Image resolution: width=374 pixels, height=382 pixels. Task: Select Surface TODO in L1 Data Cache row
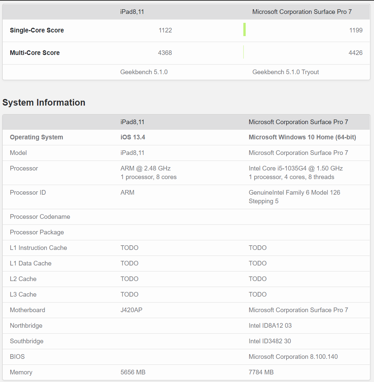coord(257,263)
